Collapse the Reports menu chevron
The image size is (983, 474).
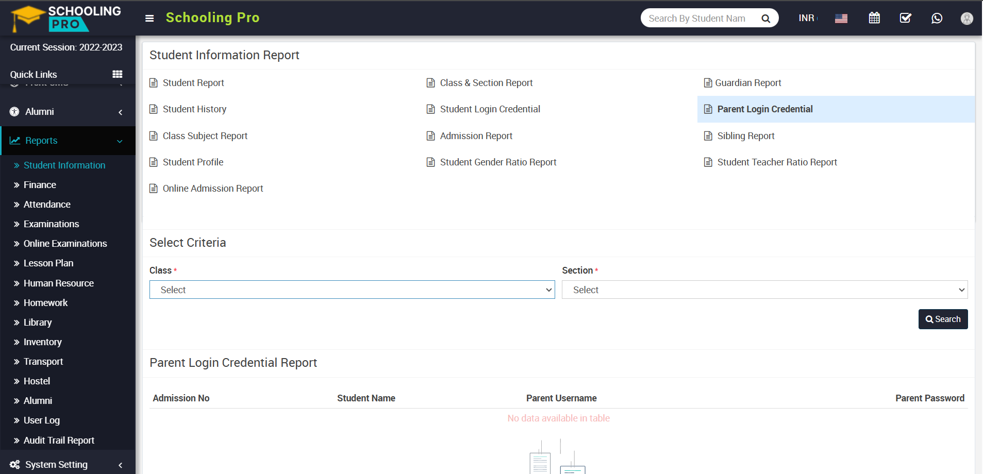coord(120,141)
